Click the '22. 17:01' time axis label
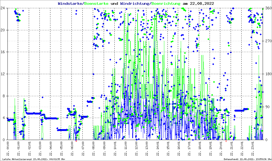The height and width of the screenshot is (161, 272). pyautogui.click(x=189, y=149)
